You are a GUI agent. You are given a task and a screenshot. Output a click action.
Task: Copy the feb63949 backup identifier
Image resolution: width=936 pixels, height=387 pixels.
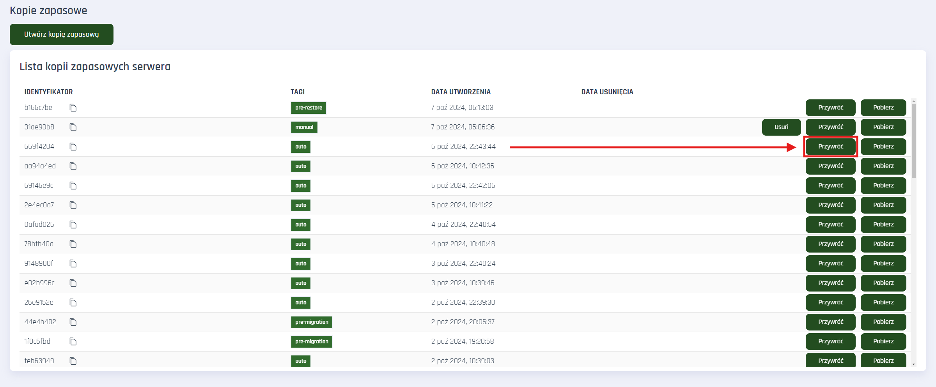pos(73,361)
